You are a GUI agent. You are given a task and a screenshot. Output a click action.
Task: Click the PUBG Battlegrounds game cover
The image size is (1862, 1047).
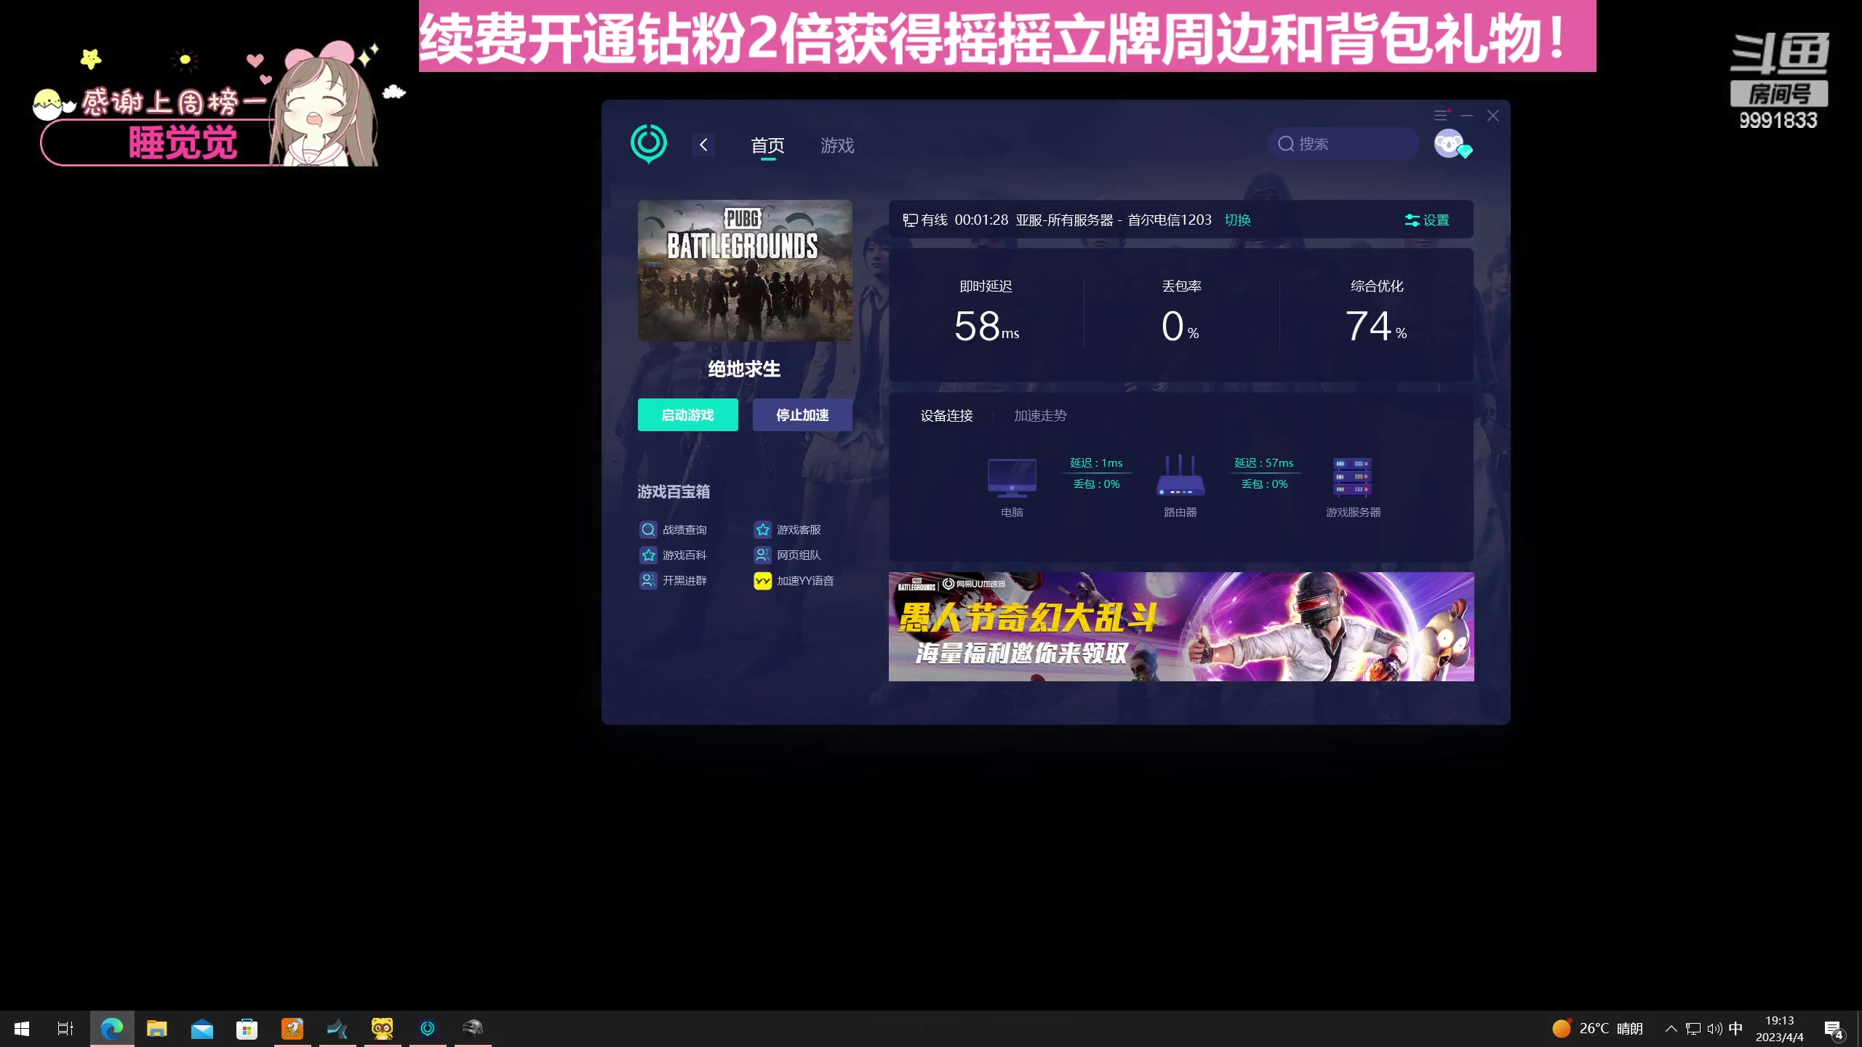pos(745,270)
